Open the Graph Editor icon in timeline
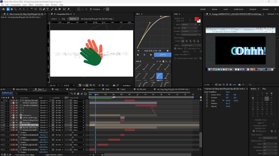This screenshot has width=279, height=156. click(85, 94)
